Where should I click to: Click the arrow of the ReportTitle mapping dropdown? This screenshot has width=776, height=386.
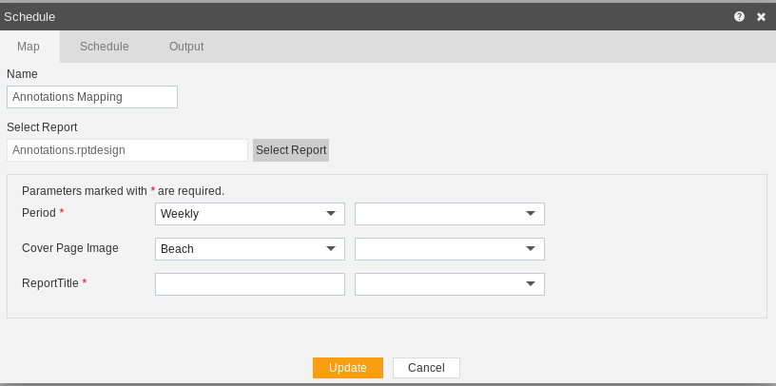pos(531,284)
